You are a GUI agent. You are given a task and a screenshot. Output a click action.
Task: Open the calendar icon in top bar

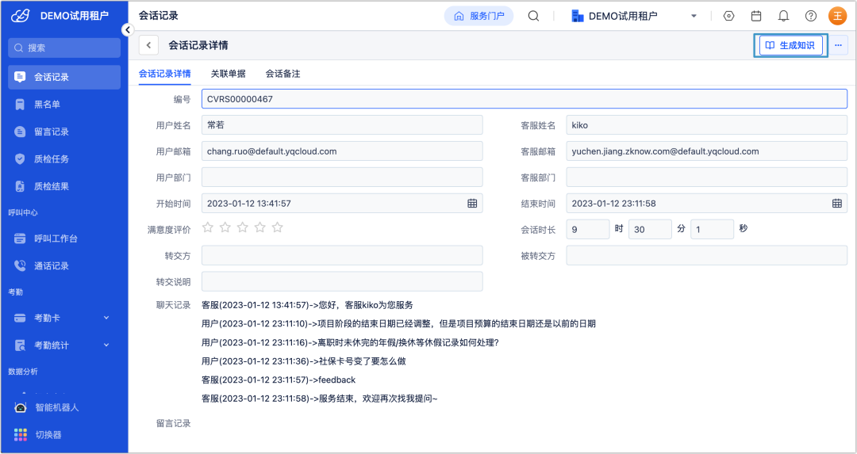756,16
